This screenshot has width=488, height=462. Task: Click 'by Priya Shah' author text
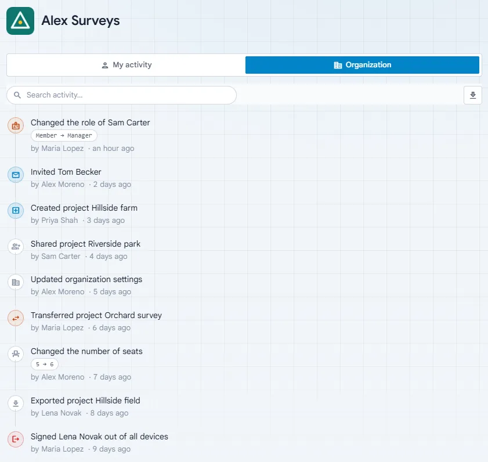pyautogui.click(x=54, y=221)
